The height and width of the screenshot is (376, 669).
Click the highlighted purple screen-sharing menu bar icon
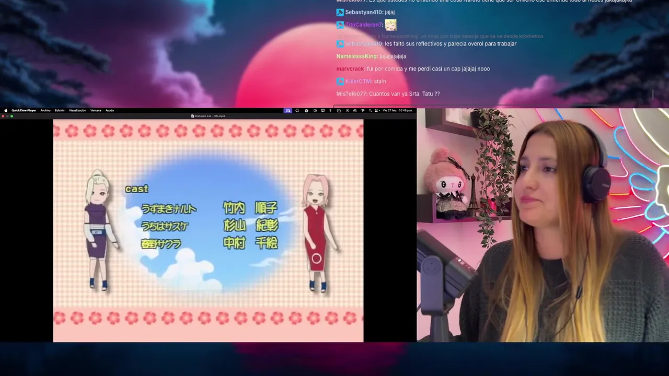click(x=287, y=110)
